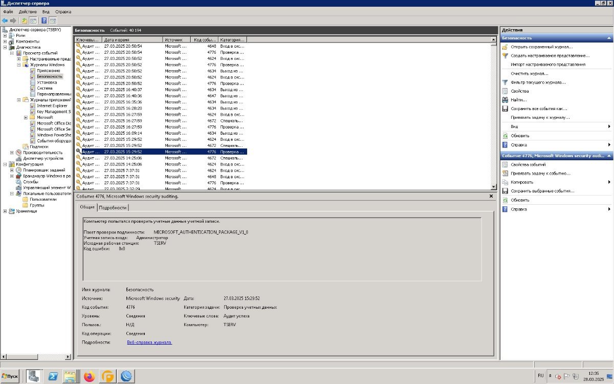Collapse the Журналы Windows node
614x384 pixels.
pos(19,65)
